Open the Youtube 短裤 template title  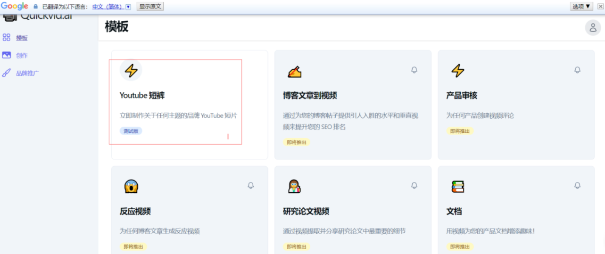(142, 96)
